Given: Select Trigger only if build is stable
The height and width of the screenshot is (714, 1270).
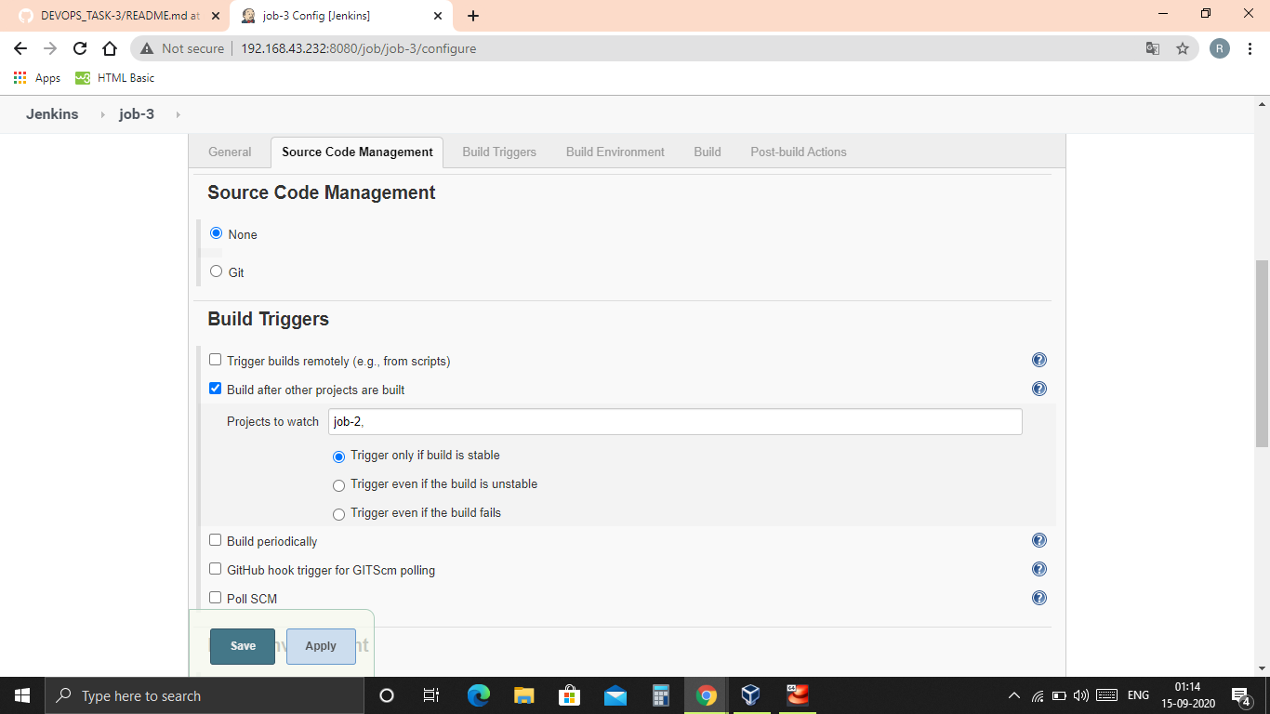Looking at the screenshot, I should (338, 456).
